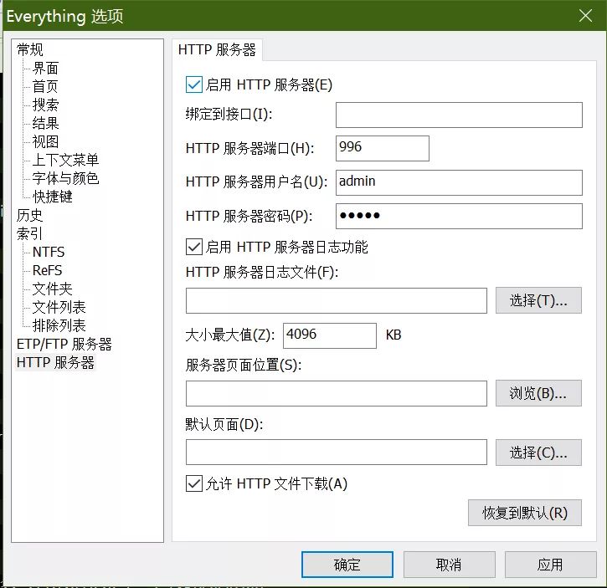
Task: Click the HTTP 服务器用户名 field showing admin
Action: tap(459, 182)
